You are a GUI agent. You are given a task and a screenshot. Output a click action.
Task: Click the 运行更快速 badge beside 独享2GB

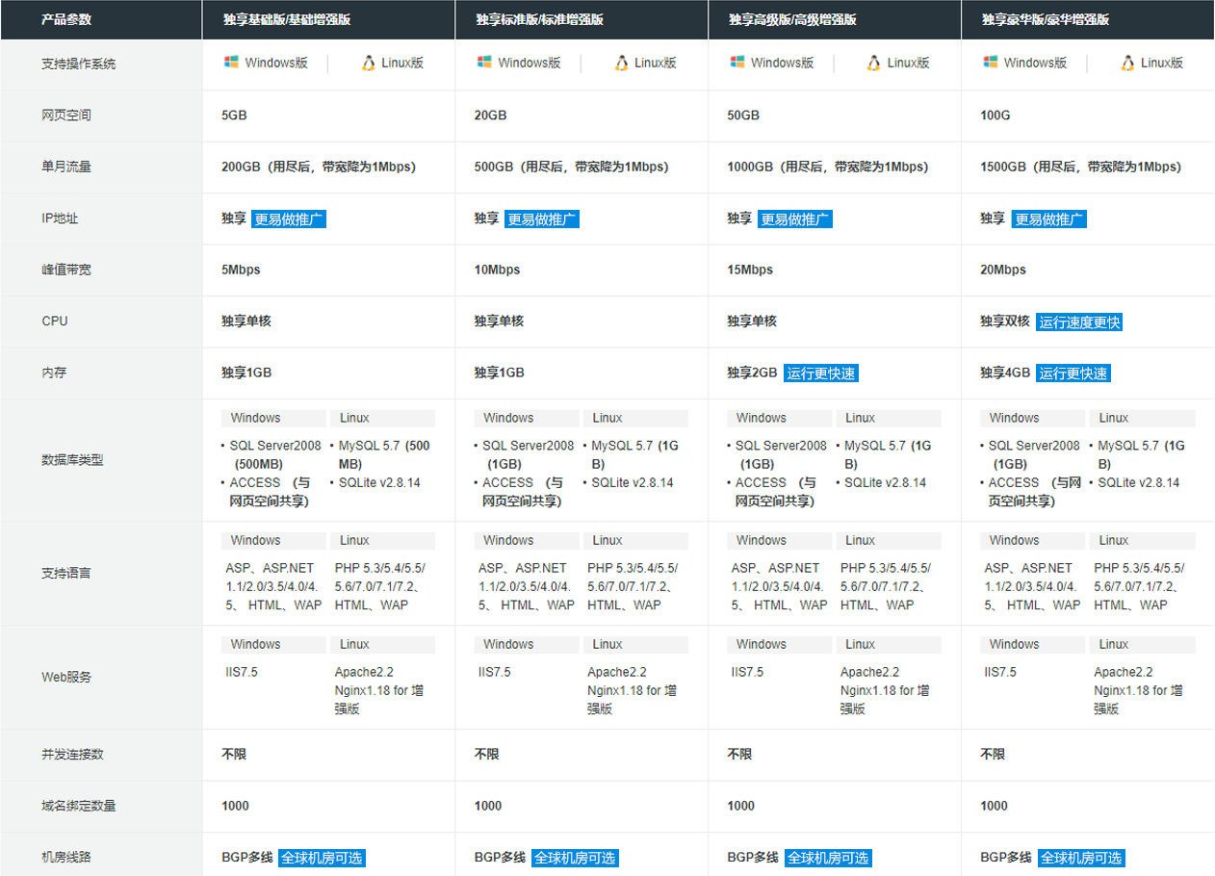[820, 374]
